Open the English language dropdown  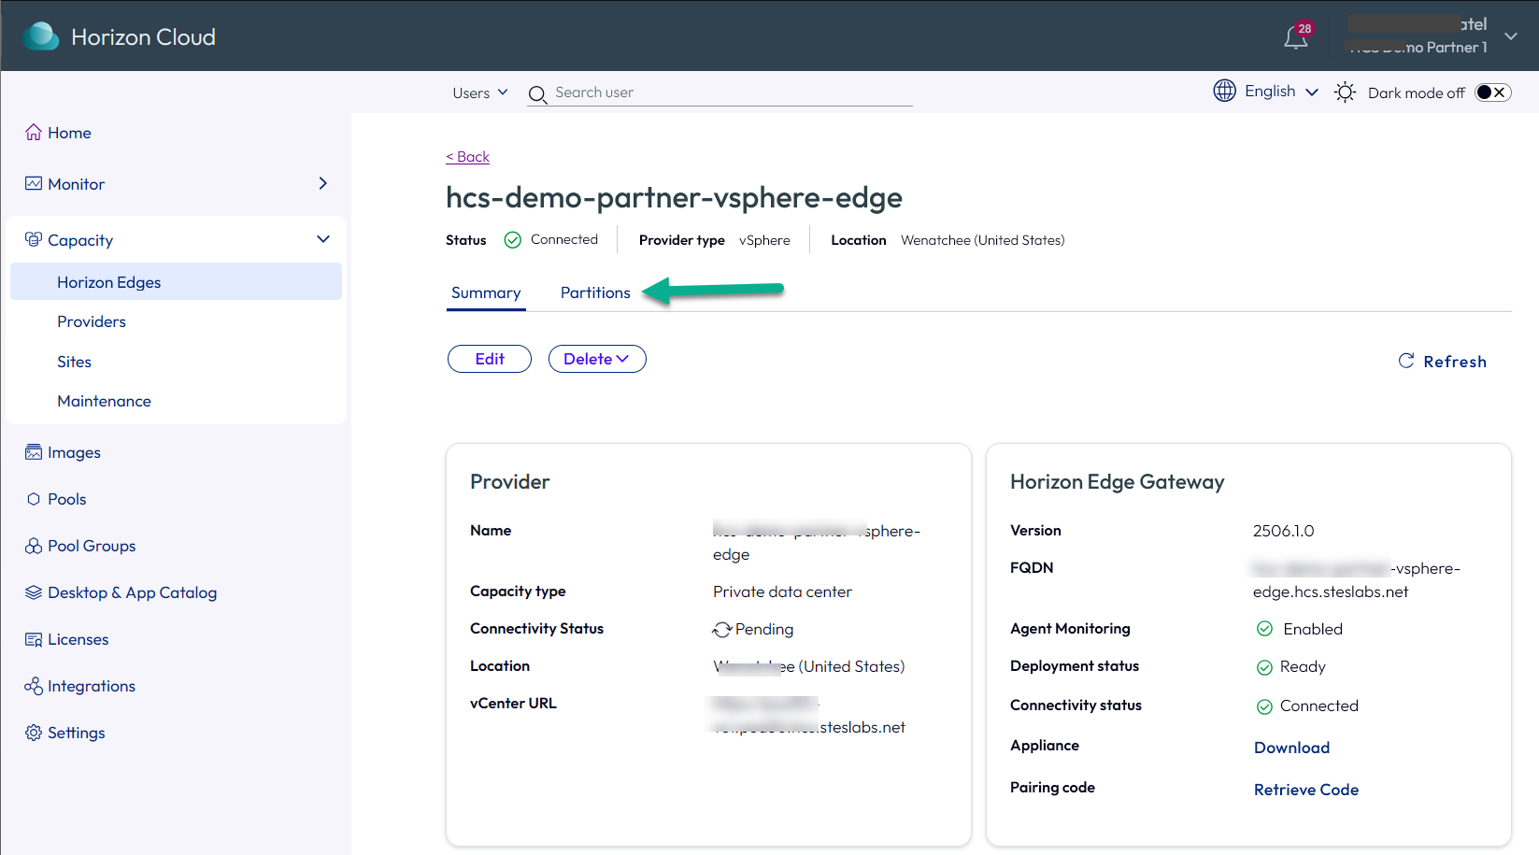pyautogui.click(x=1281, y=92)
